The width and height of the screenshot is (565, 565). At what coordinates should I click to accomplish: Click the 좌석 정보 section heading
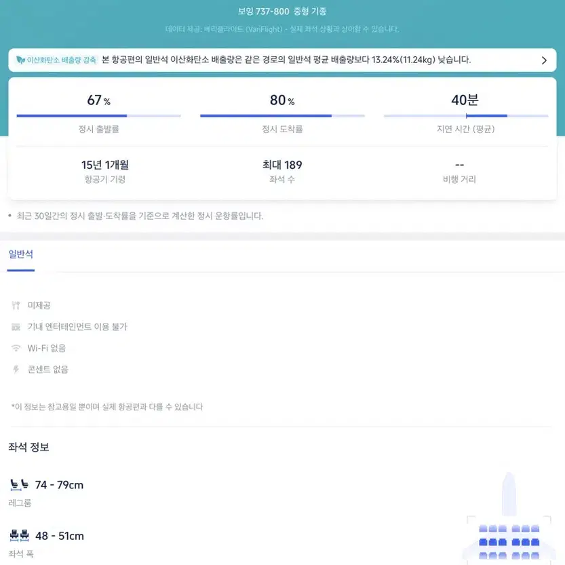coord(28,447)
